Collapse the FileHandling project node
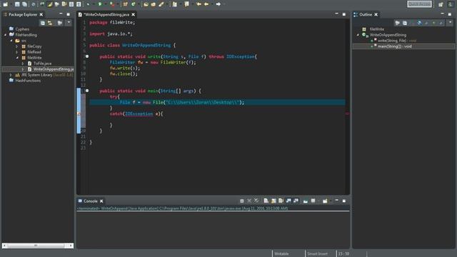This screenshot has width=457, height=257. [5, 35]
